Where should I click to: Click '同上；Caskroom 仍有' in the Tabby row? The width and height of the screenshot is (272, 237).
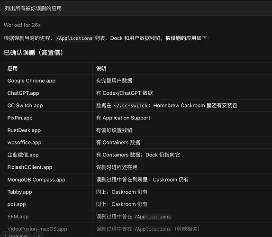122,192
